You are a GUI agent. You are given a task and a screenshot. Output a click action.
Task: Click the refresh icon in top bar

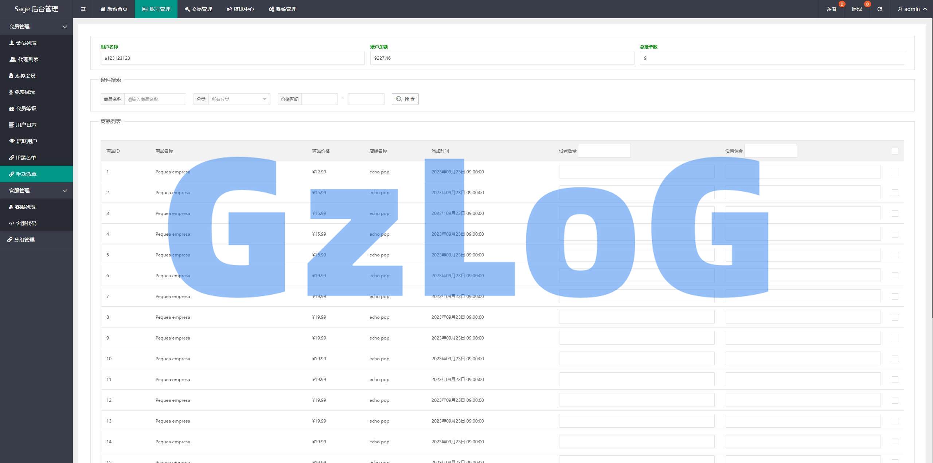[879, 9]
